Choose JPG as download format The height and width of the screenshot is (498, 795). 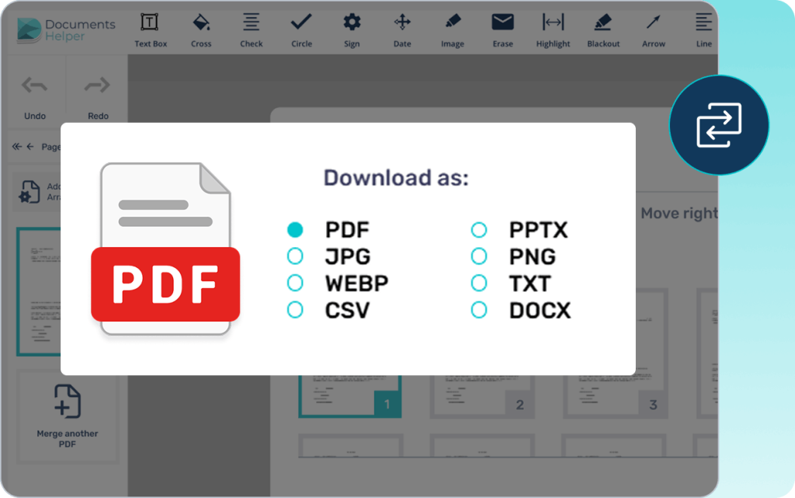click(x=295, y=256)
